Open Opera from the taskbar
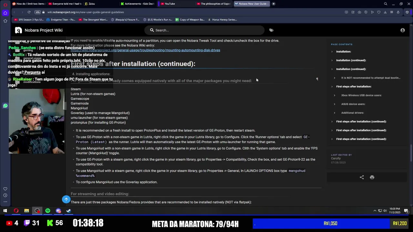This screenshot has width=413, height=232. (16, 211)
